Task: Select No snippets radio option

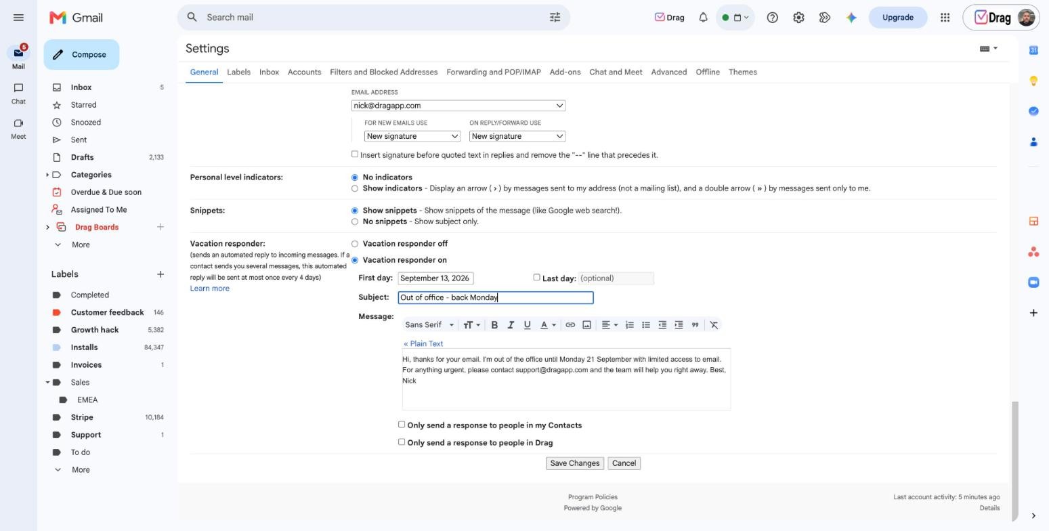Action: tap(354, 221)
